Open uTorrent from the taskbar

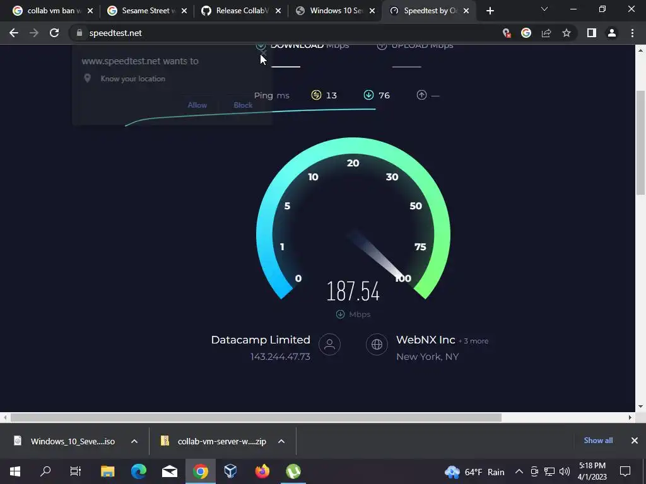293,471
